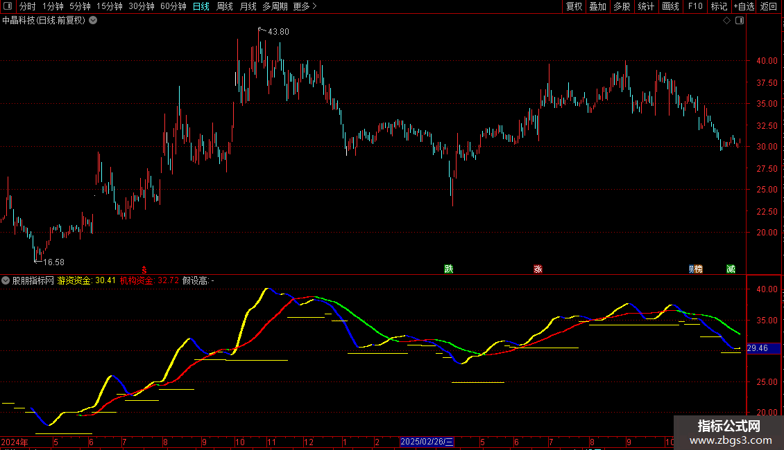Click the 29.46 price label on the axis
This screenshot has height=450, width=784.
[x=757, y=348]
